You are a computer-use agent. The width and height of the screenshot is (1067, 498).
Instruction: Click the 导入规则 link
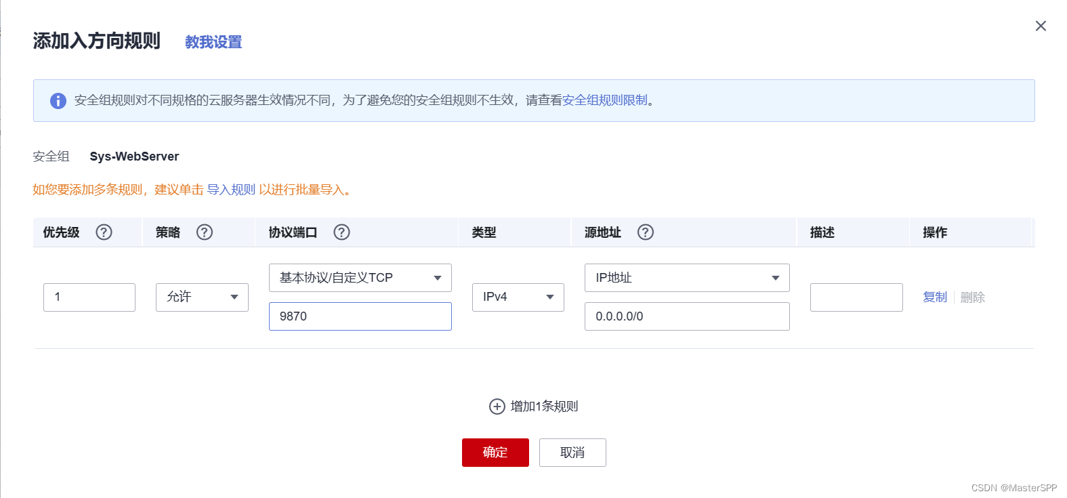231,190
